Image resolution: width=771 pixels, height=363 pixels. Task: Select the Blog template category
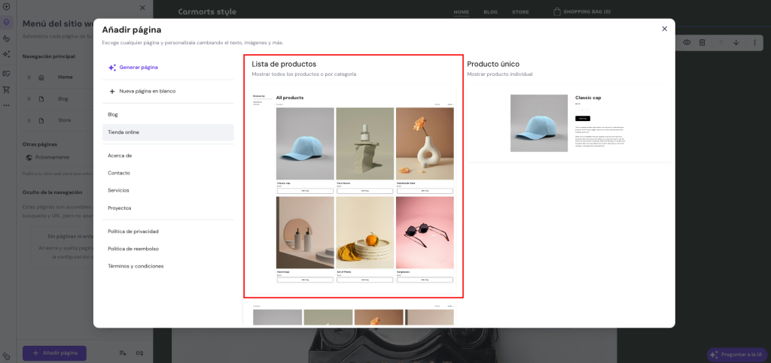coord(113,115)
